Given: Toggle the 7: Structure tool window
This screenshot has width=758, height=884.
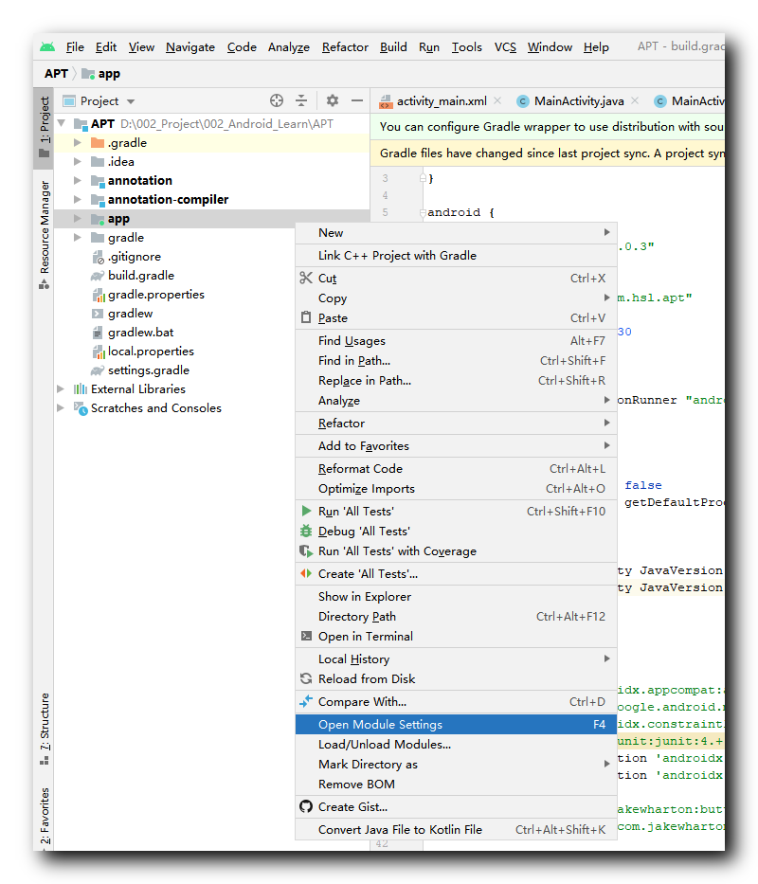Looking at the screenshot, I should [44, 729].
